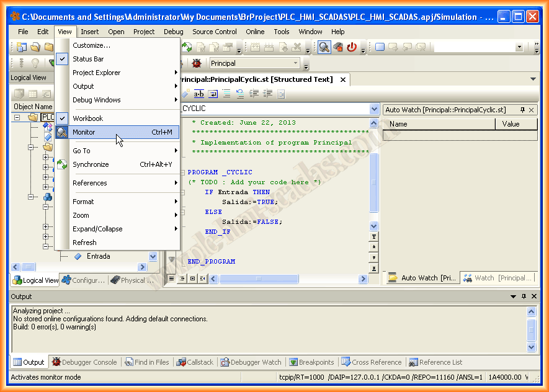Open the Debugger Console tab
This screenshot has width=549, height=392.
point(84,362)
